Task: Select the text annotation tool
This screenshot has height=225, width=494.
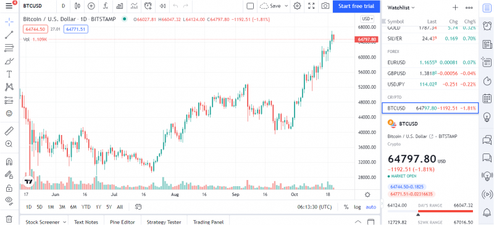Action: (9, 74)
